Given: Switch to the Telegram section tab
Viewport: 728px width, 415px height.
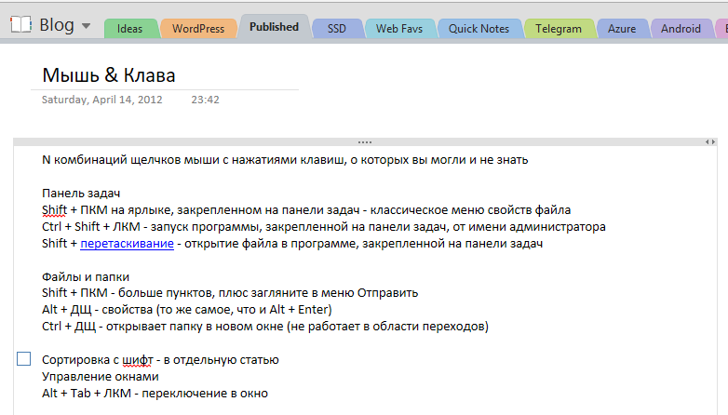Looking at the screenshot, I should click(x=559, y=29).
